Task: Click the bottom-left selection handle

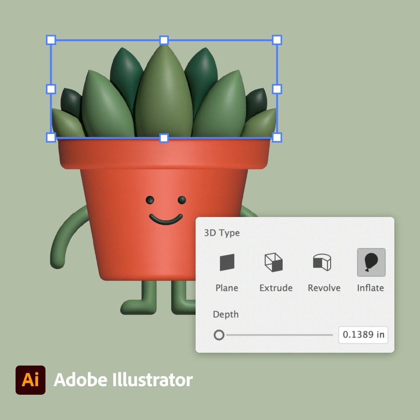Action: coord(51,138)
